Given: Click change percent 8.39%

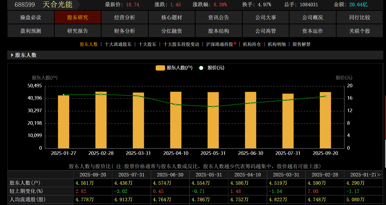Looking at the screenshot, I should (x=220, y=5).
